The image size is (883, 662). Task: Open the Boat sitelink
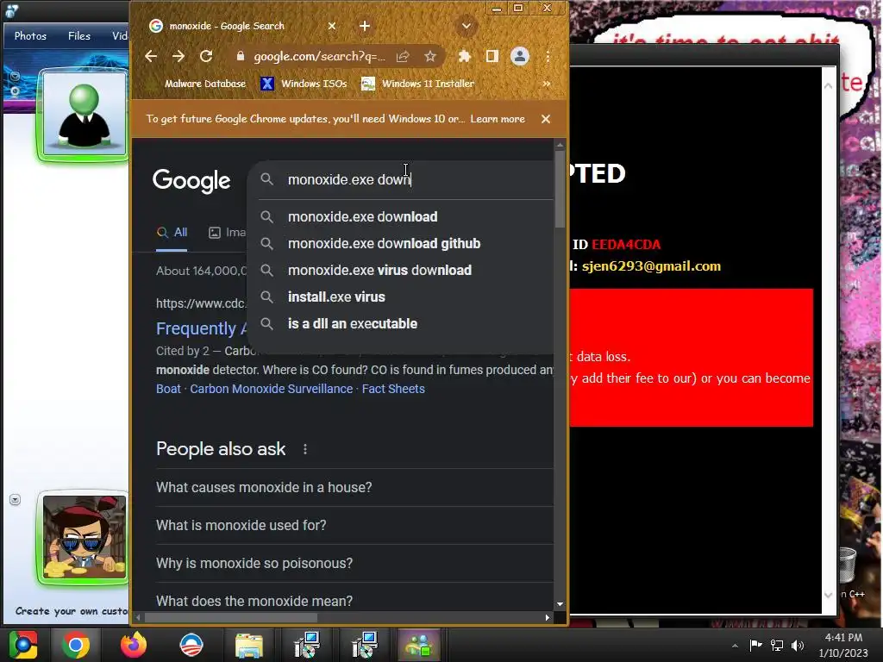168,389
